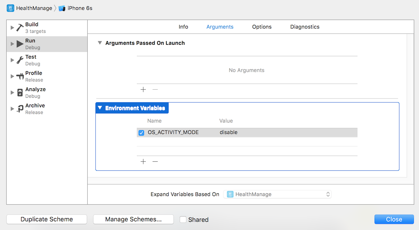The height and width of the screenshot is (230, 419).
Task: Click HealthManage icon in Expand Variables popup
Action: click(x=230, y=194)
